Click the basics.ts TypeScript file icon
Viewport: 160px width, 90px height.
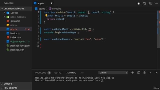(x=8, y=33)
